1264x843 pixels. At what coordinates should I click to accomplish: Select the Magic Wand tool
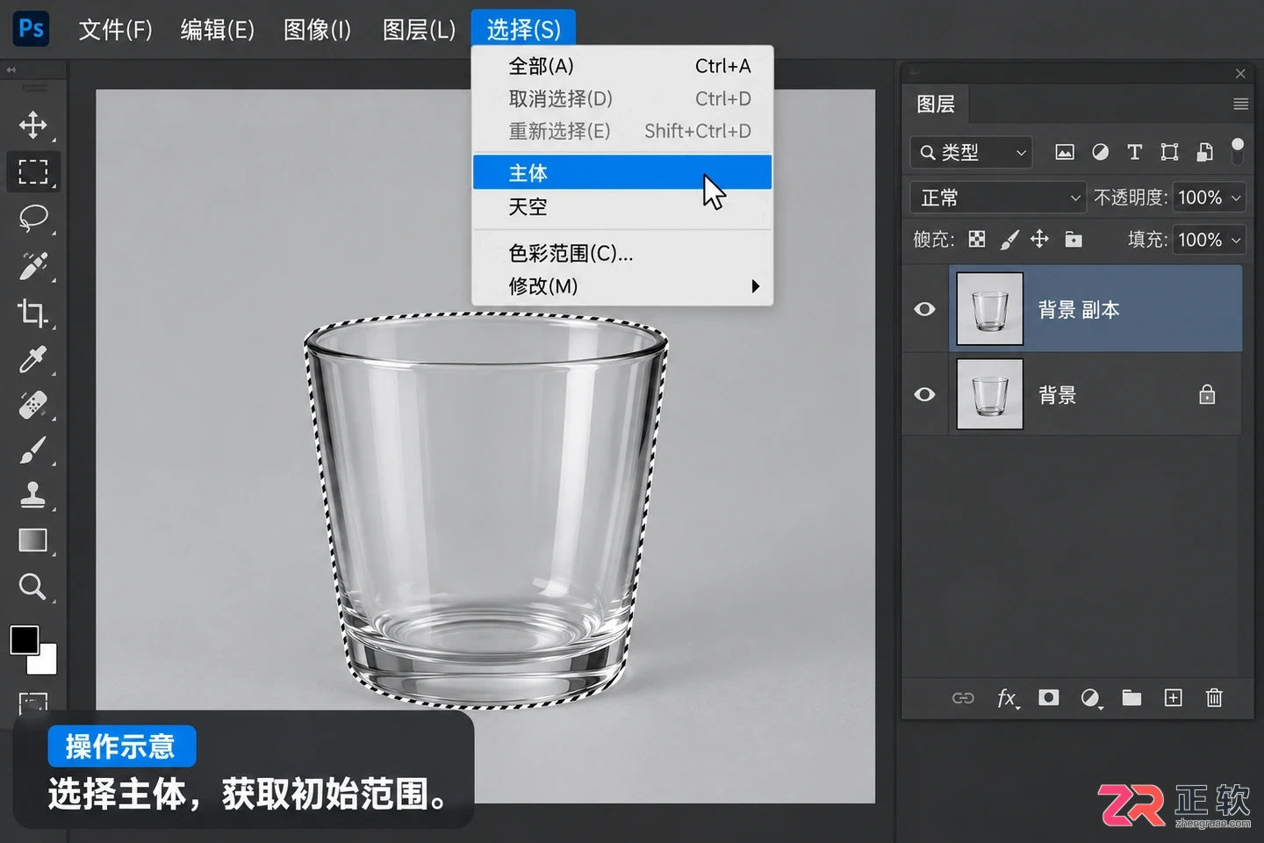pos(33,265)
